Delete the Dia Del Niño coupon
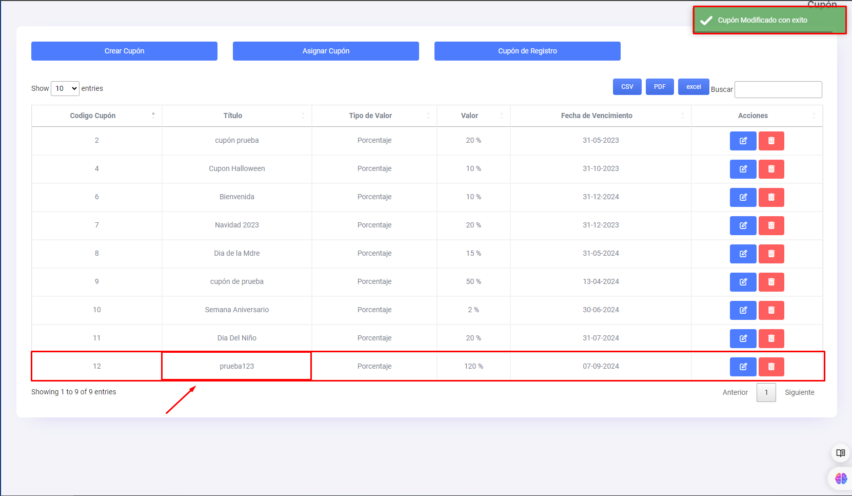This screenshot has width=852, height=496. click(x=771, y=338)
